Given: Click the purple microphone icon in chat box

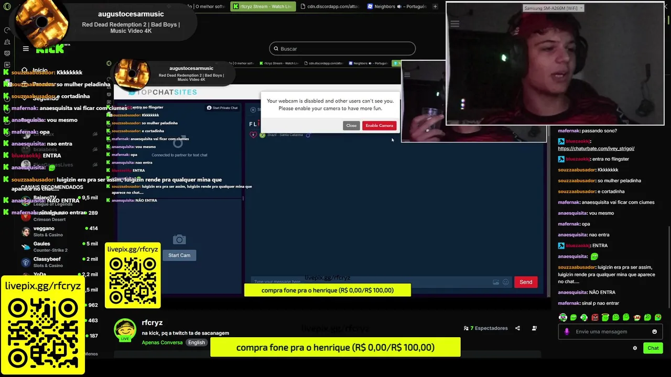Looking at the screenshot, I should pos(567,331).
